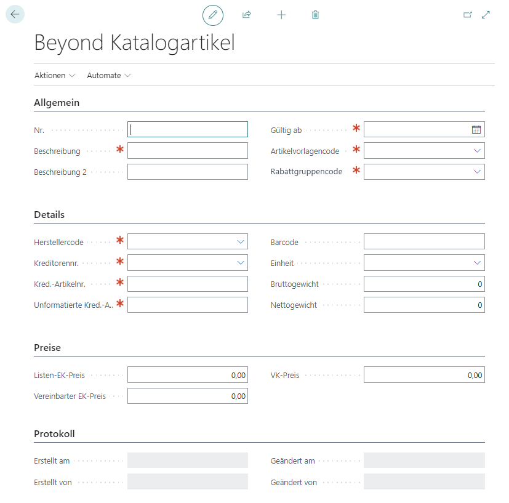Viewport: 509px width, 503px height.
Task: Click the Herstellercode label
Action: click(58, 242)
